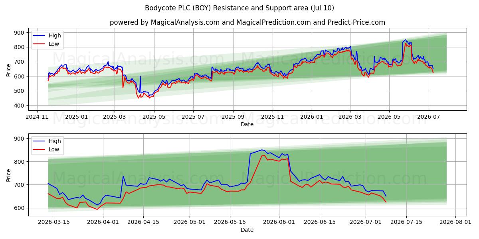Click the "900" price tick on bottom chart
This screenshot has height=239, width=479.
point(20,139)
